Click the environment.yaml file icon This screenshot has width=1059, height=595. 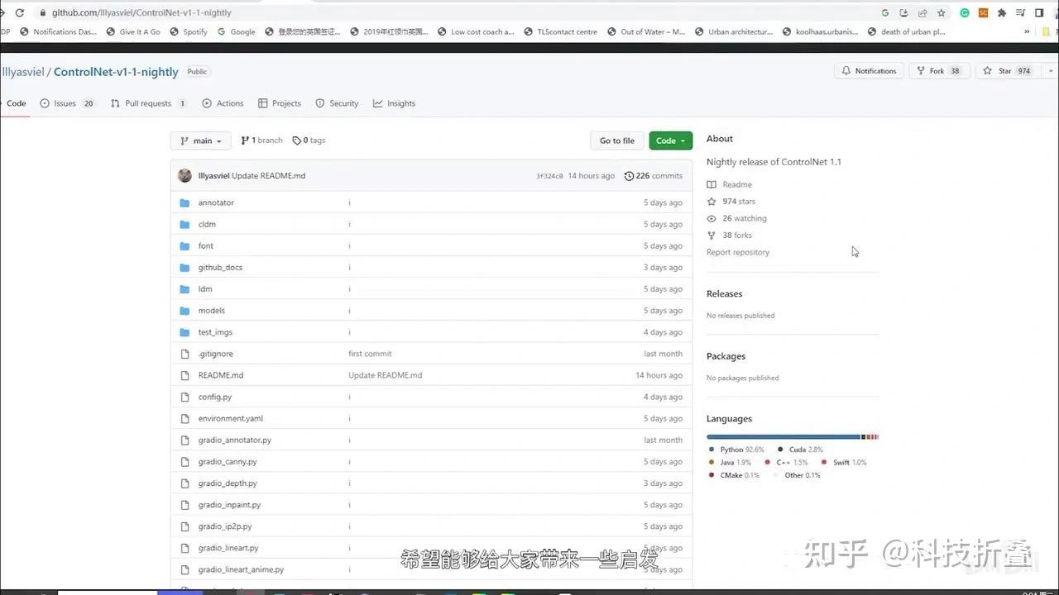click(x=184, y=418)
